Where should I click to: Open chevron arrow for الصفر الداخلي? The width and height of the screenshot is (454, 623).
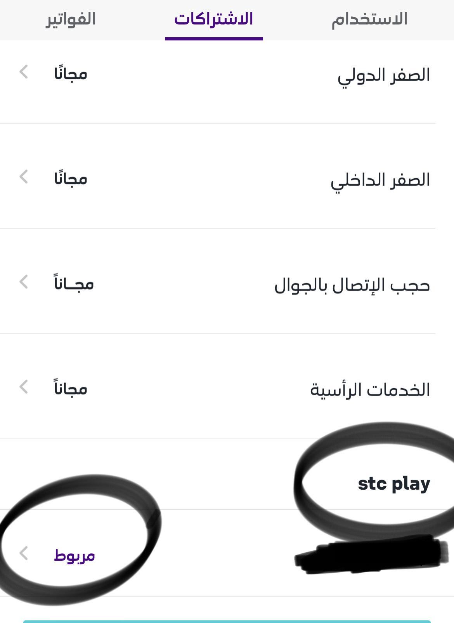24,177
